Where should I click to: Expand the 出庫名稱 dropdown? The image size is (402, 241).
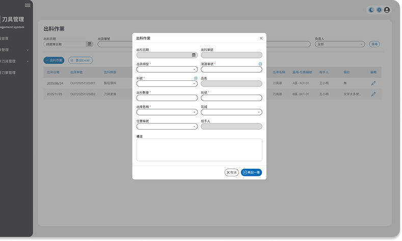coord(167,112)
